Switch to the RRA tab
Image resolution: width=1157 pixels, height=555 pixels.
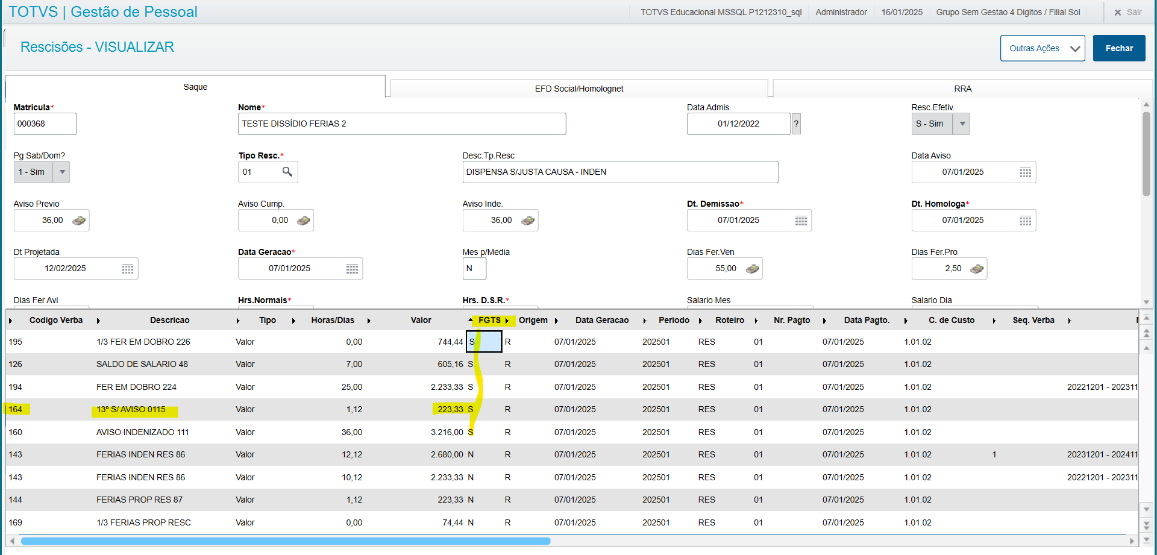(962, 89)
